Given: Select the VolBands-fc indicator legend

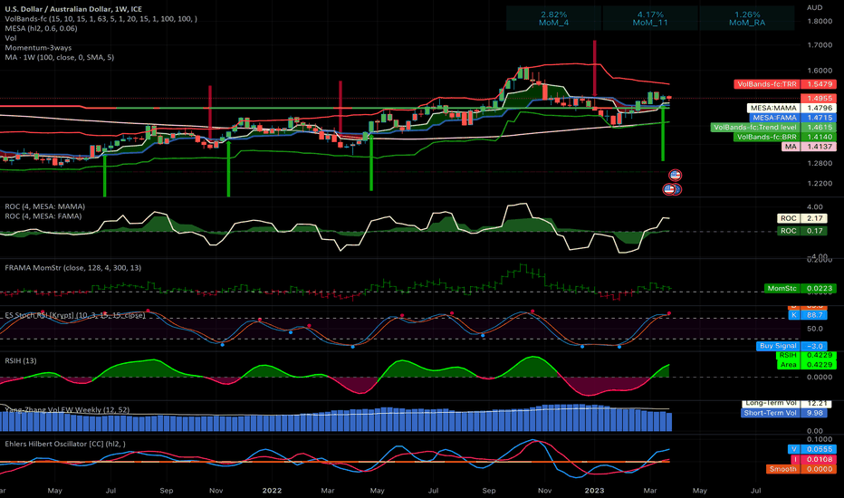Looking at the screenshot, I should [101, 19].
